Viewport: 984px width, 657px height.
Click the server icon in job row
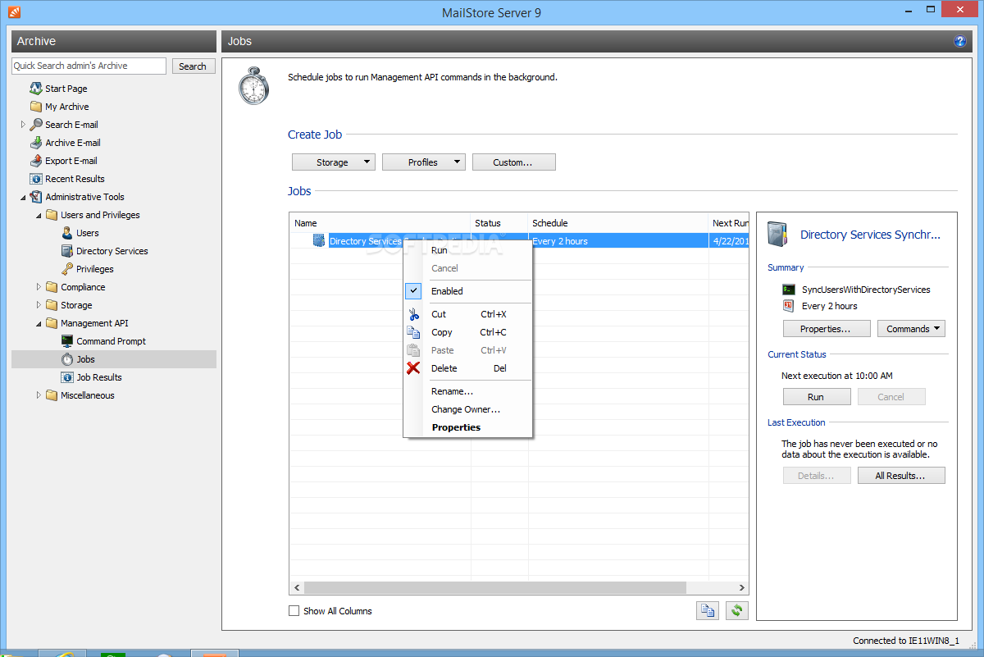319,241
